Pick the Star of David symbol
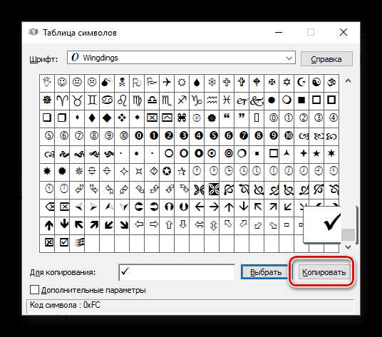 (x=286, y=83)
